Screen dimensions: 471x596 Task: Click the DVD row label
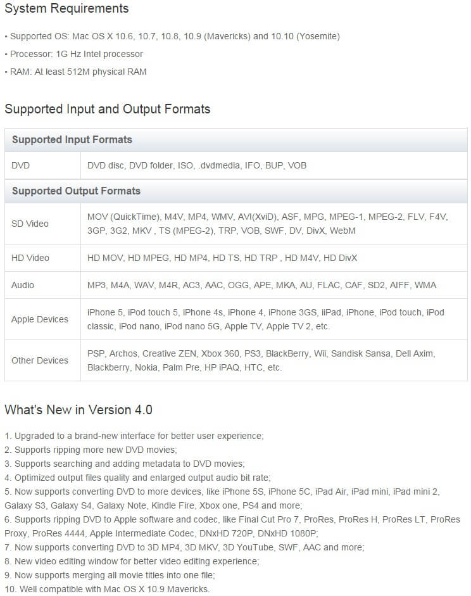[x=20, y=165]
